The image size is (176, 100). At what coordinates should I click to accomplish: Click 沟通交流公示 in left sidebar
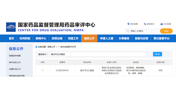15,69
